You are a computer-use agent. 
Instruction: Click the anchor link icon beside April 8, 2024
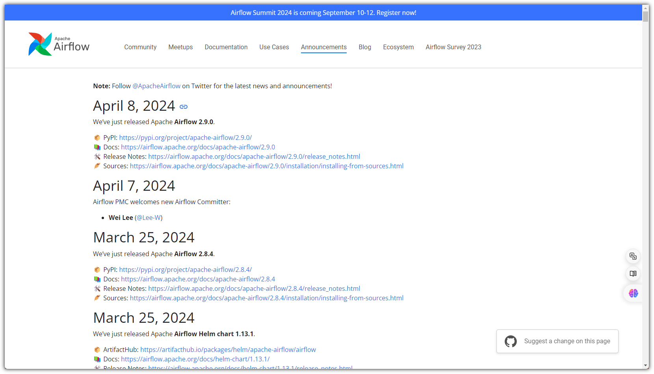(184, 107)
